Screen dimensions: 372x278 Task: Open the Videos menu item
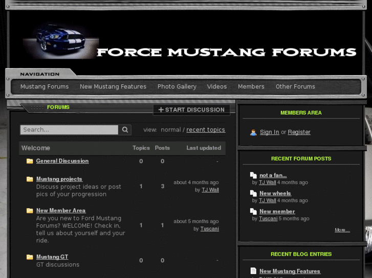tap(217, 87)
